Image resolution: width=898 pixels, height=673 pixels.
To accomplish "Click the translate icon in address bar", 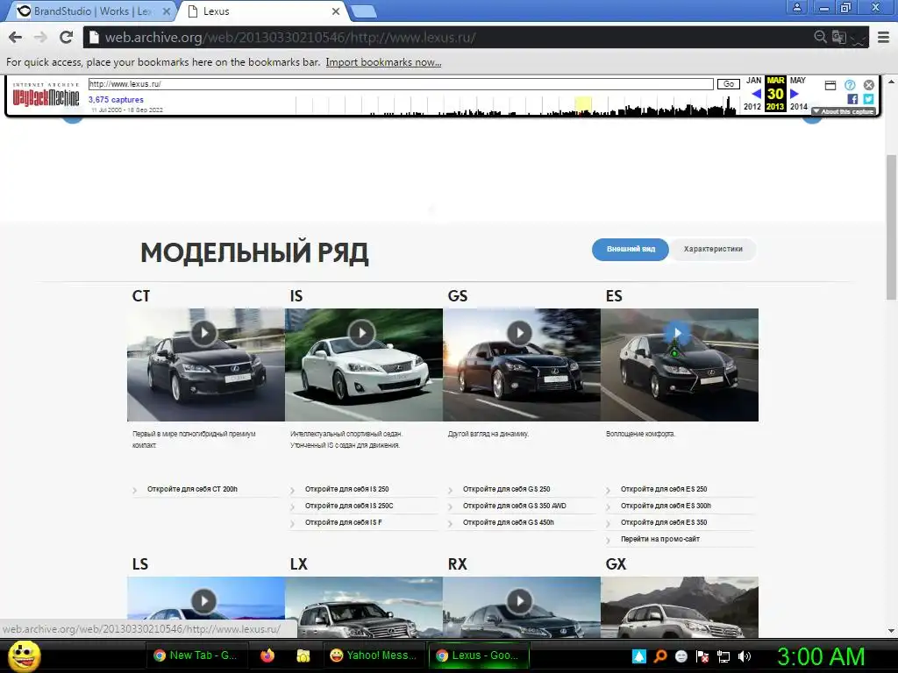I will [839, 37].
